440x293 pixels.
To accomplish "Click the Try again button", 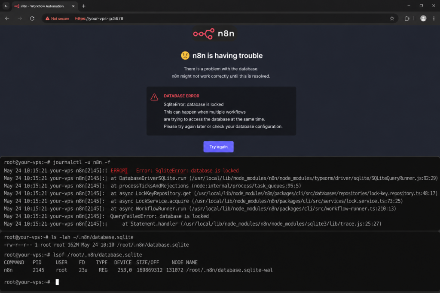I will click(x=218, y=147).
